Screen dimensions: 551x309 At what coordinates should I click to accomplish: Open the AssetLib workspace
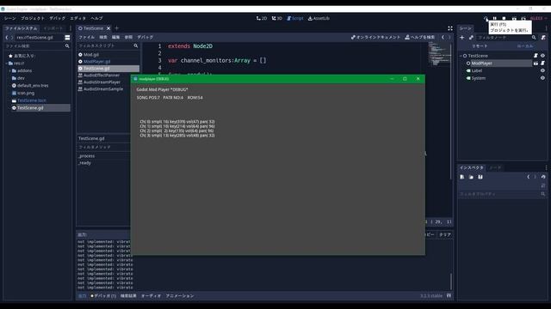[319, 18]
